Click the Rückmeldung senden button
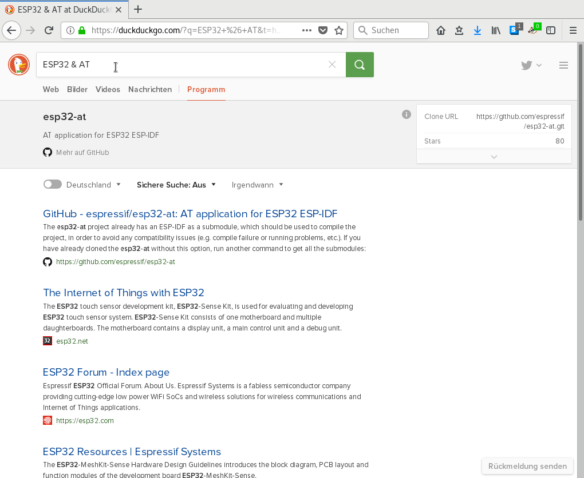The image size is (584, 478). 527,466
